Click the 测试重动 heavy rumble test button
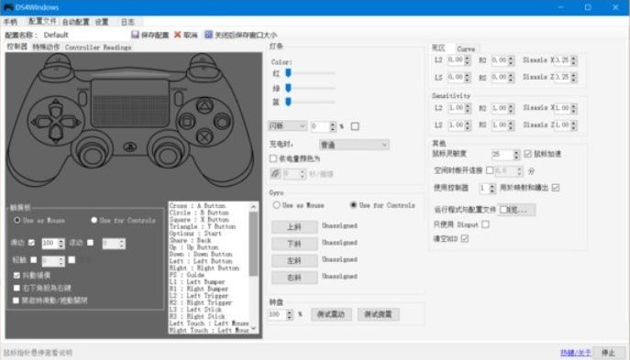 click(331, 314)
